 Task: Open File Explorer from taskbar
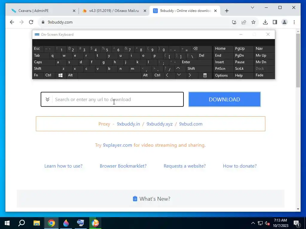click(36, 223)
